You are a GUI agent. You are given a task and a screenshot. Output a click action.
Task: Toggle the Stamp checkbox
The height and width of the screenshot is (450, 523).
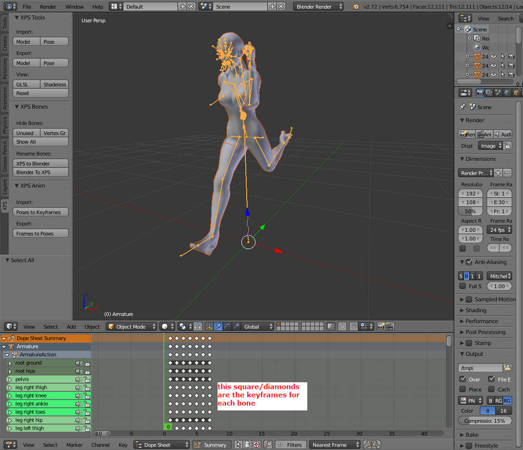tap(469, 343)
